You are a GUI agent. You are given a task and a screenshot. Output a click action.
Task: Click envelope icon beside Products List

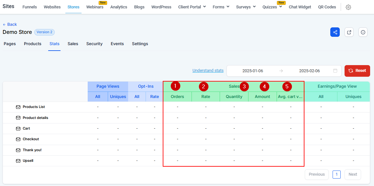[18, 107]
